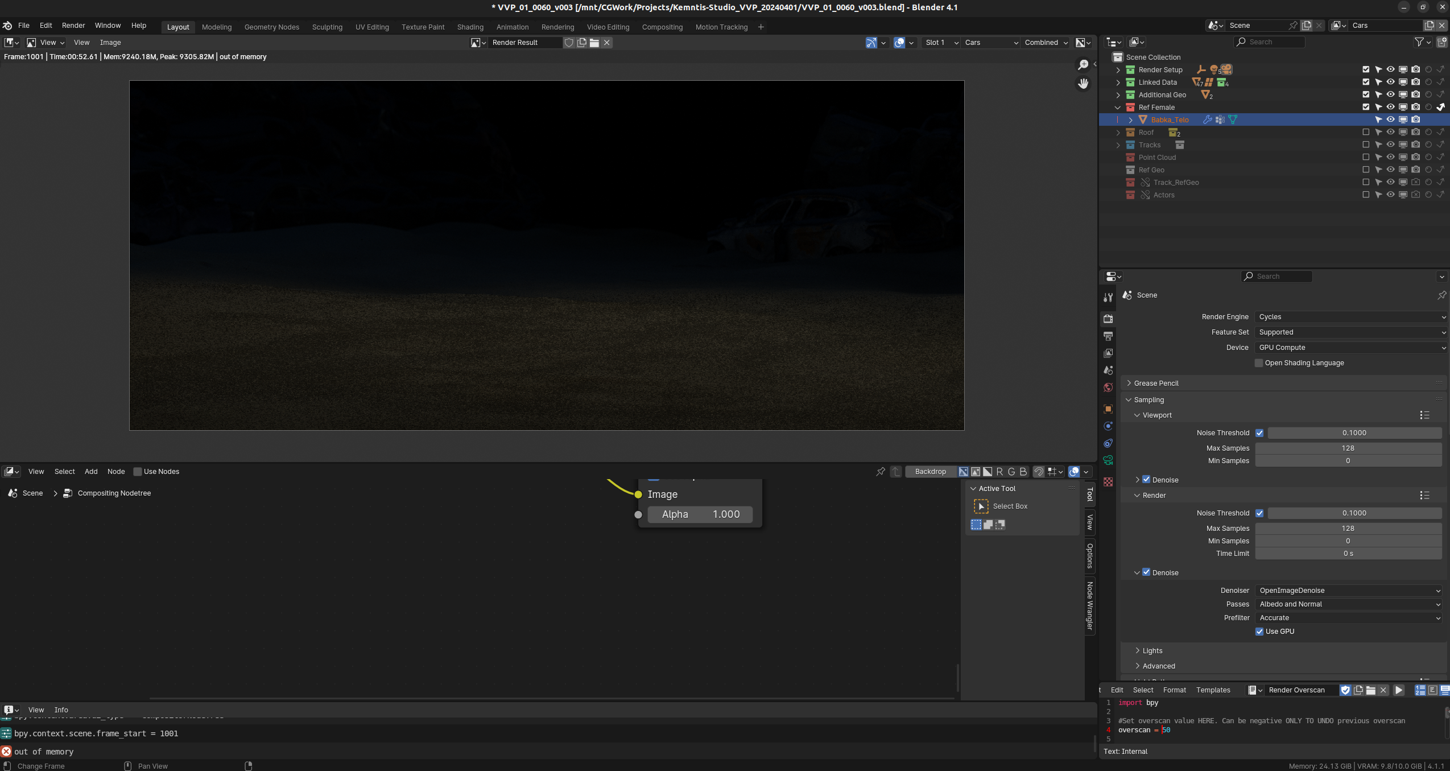Viewport: 1450px width, 771px height.
Task: Click the Alpha 1.000 slider on node
Action: pos(700,514)
